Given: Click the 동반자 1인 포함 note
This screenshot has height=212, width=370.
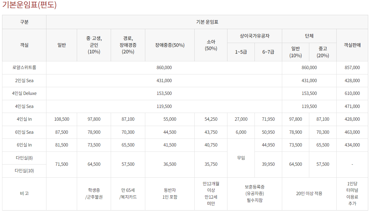Looking at the screenshot, I should point(170,194).
